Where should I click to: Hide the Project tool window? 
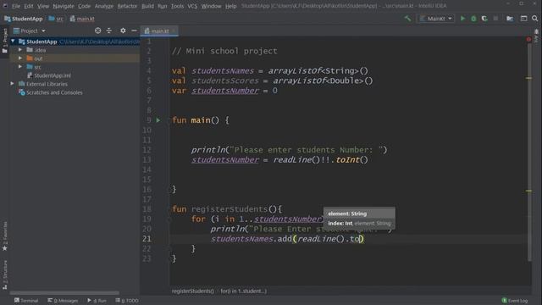(x=134, y=30)
